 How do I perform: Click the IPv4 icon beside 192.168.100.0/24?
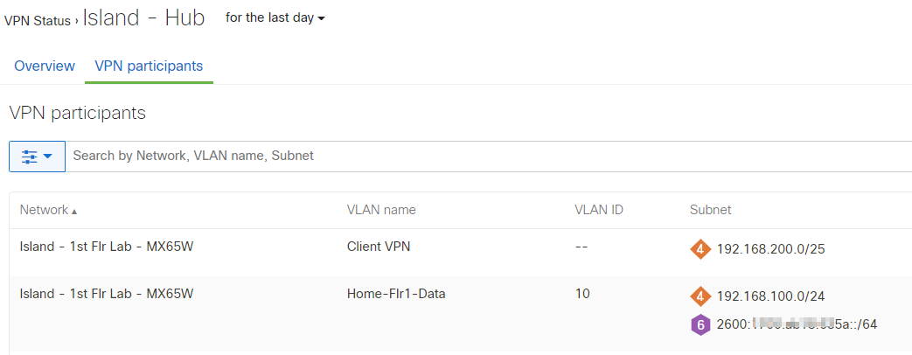click(700, 296)
